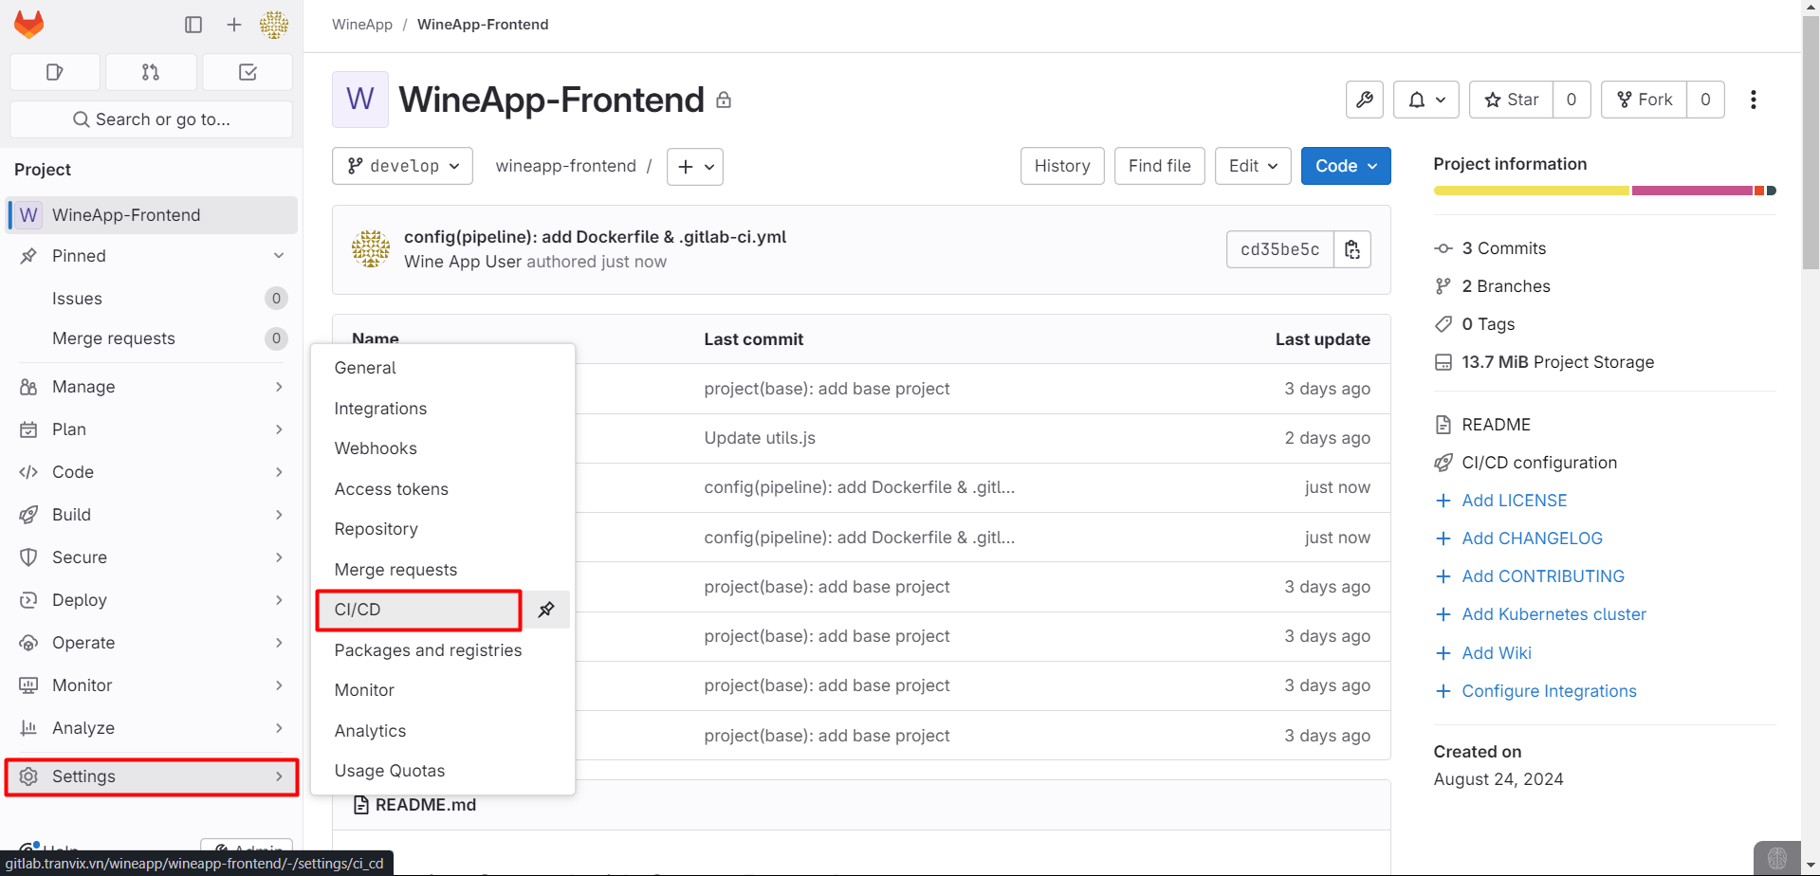
Task: Collapse the Pinned sidebar section
Action: [x=279, y=256]
